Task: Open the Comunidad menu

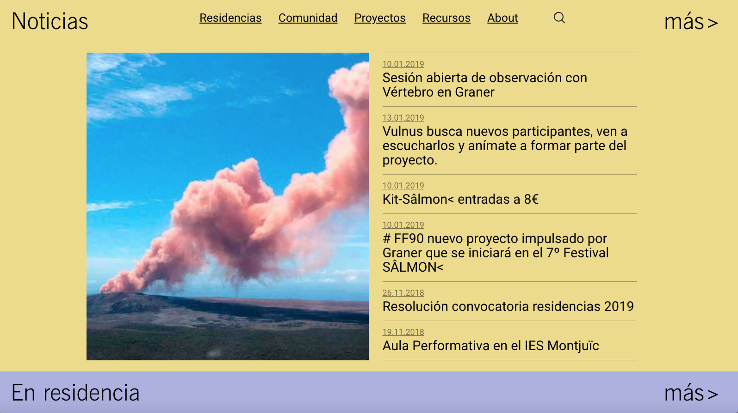Action: [x=308, y=18]
